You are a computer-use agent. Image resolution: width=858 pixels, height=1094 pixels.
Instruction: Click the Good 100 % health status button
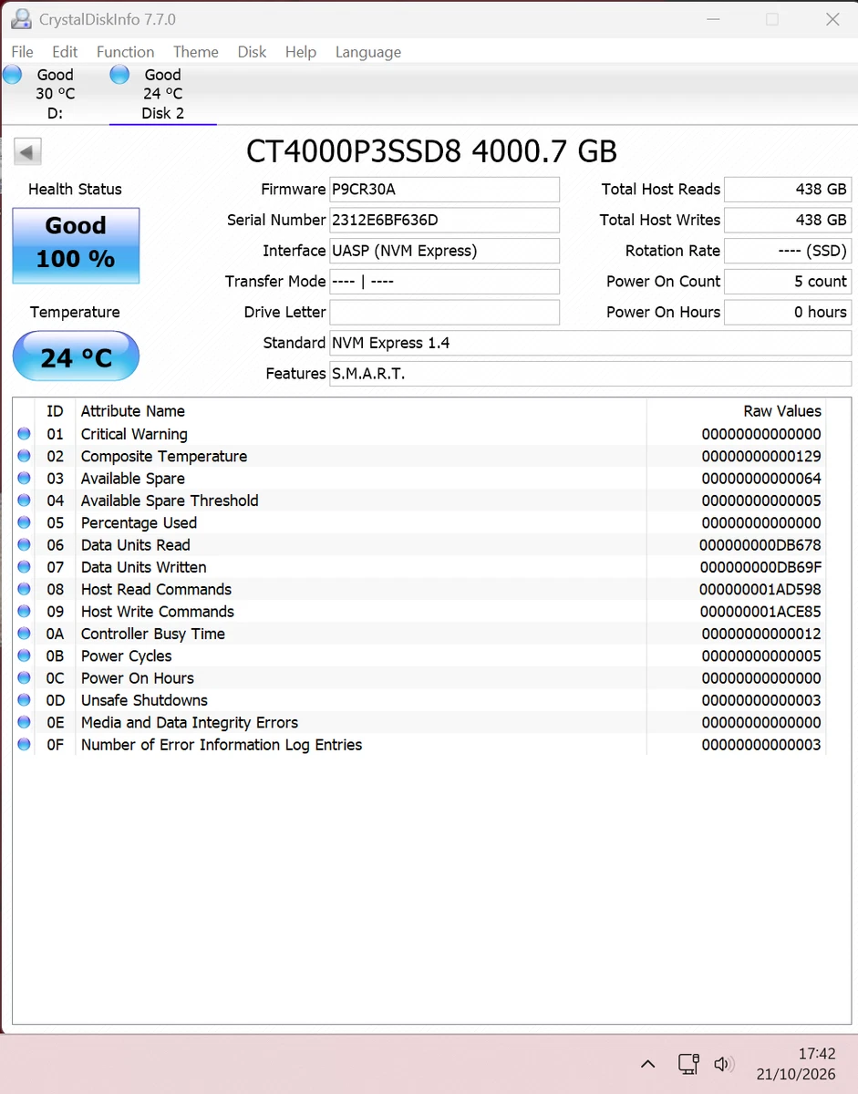[76, 245]
